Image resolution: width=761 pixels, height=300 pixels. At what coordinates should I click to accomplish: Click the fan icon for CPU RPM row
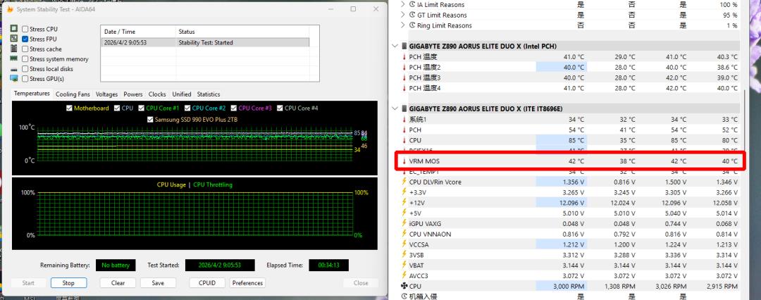(x=404, y=287)
